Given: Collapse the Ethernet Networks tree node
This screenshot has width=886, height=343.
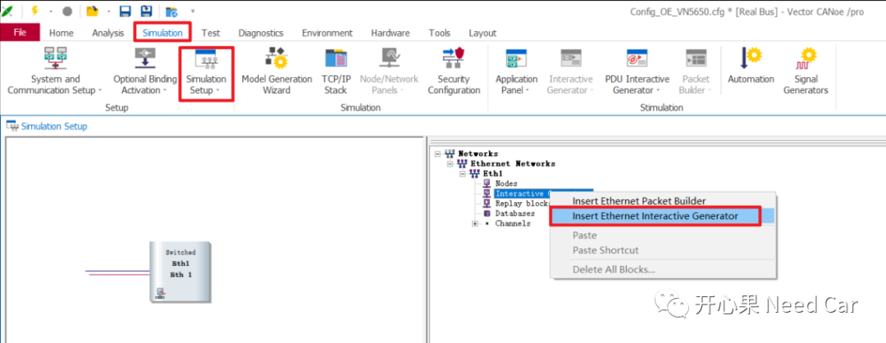Looking at the screenshot, I should 450,164.
